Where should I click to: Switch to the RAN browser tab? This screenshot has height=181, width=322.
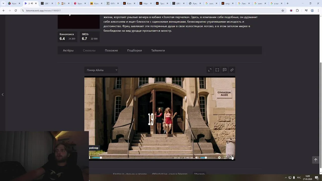click(x=113, y=4)
